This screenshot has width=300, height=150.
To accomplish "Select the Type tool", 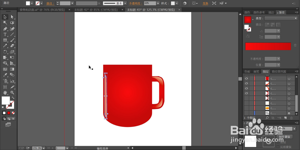I will click(x=5, y=34).
